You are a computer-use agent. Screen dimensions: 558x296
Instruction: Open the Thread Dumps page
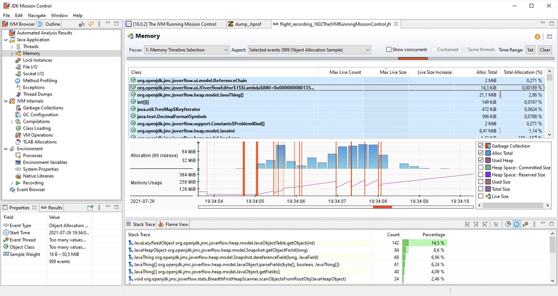(x=38, y=94)
